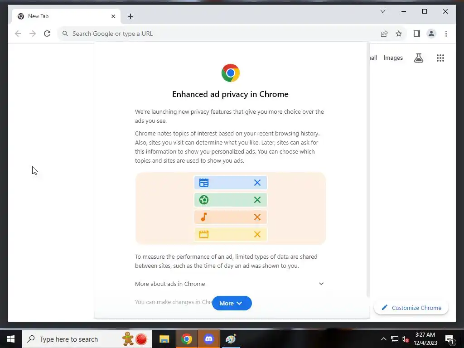Open the Images link
The height and width of the screenshot is (348, 464).
(x=393, y=58)
